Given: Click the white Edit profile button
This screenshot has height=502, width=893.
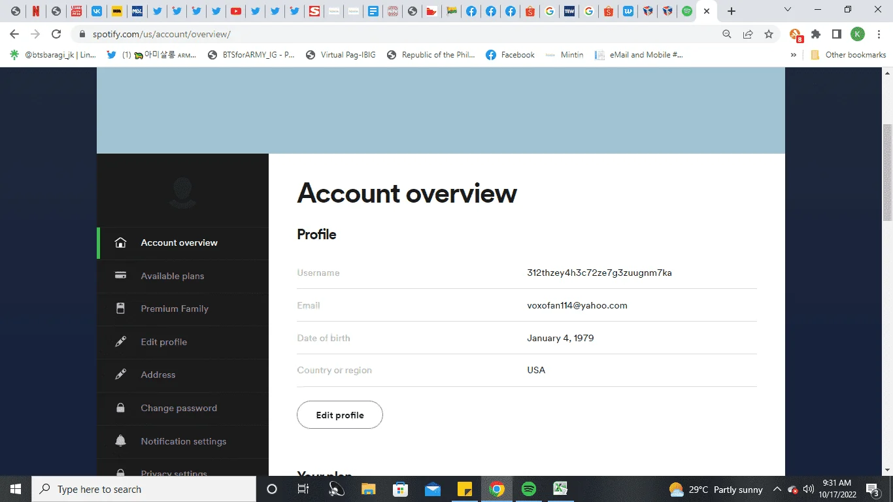Looking at the screenshot, I should 340,415.
